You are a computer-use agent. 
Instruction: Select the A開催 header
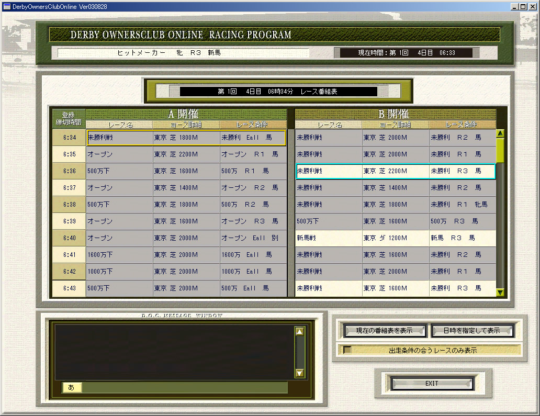click(186, 114)
